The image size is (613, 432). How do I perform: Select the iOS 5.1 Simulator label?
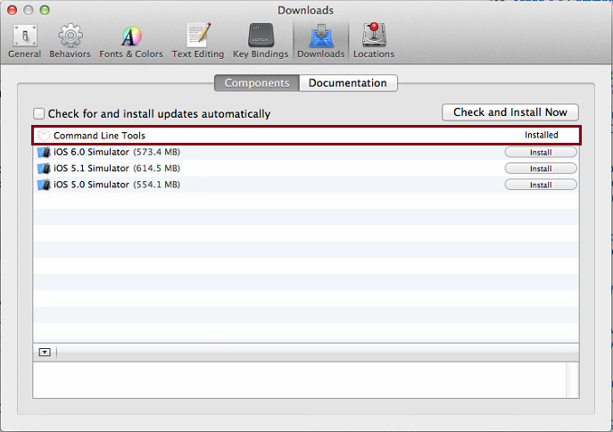click(92, 169)
